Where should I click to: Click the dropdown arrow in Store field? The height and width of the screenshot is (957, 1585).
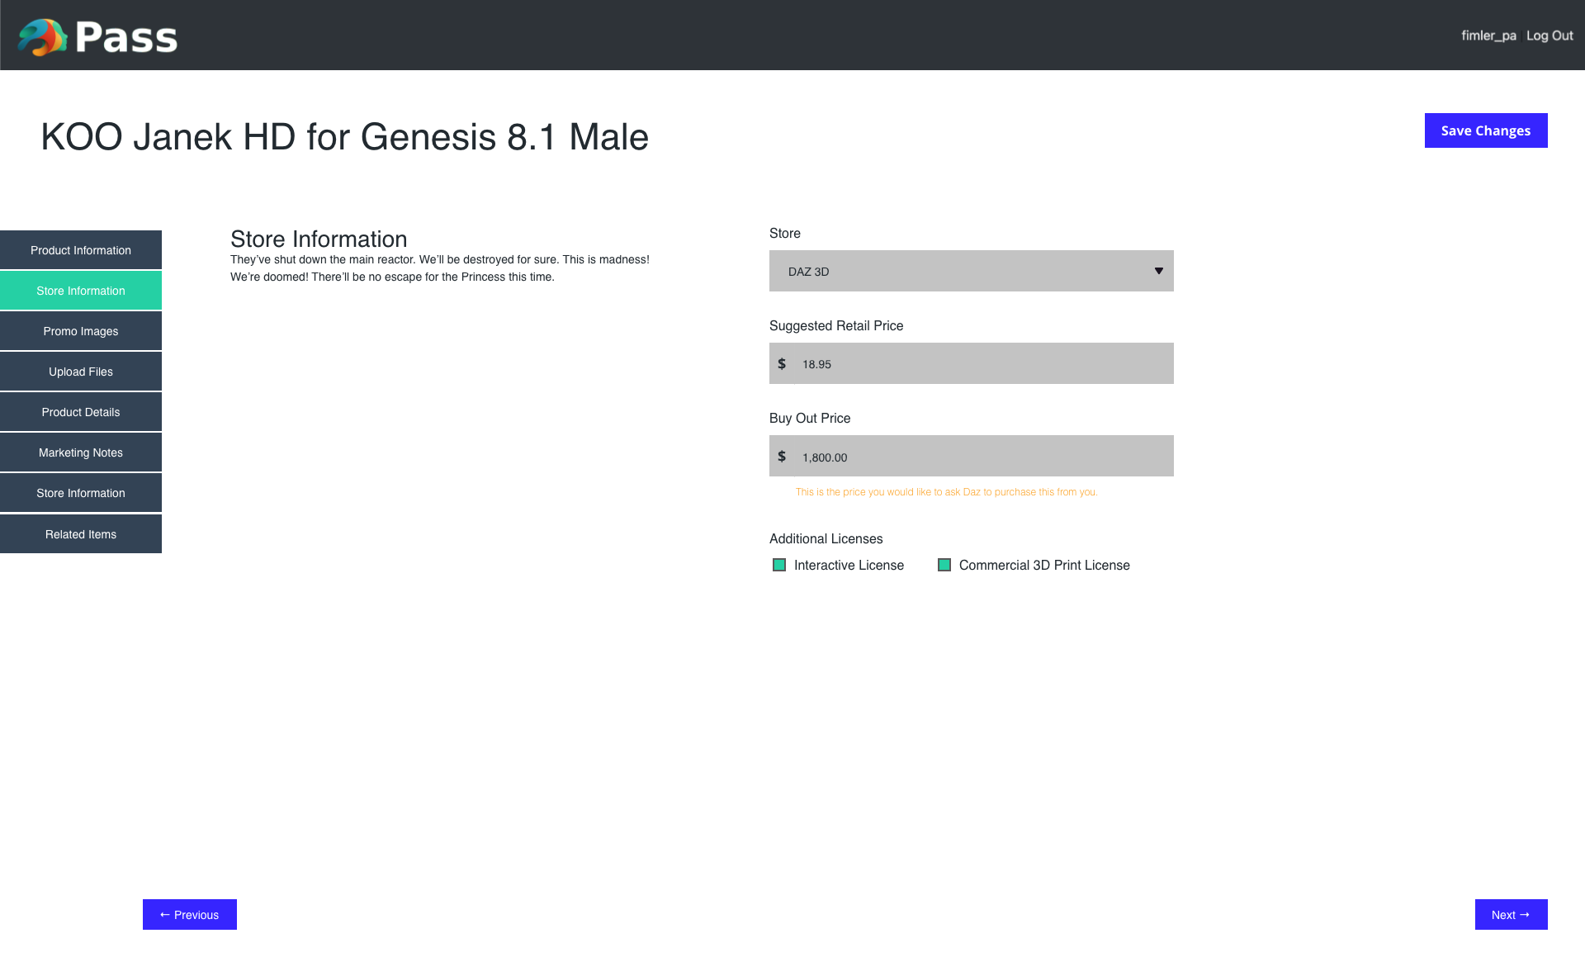(1158, 271)
